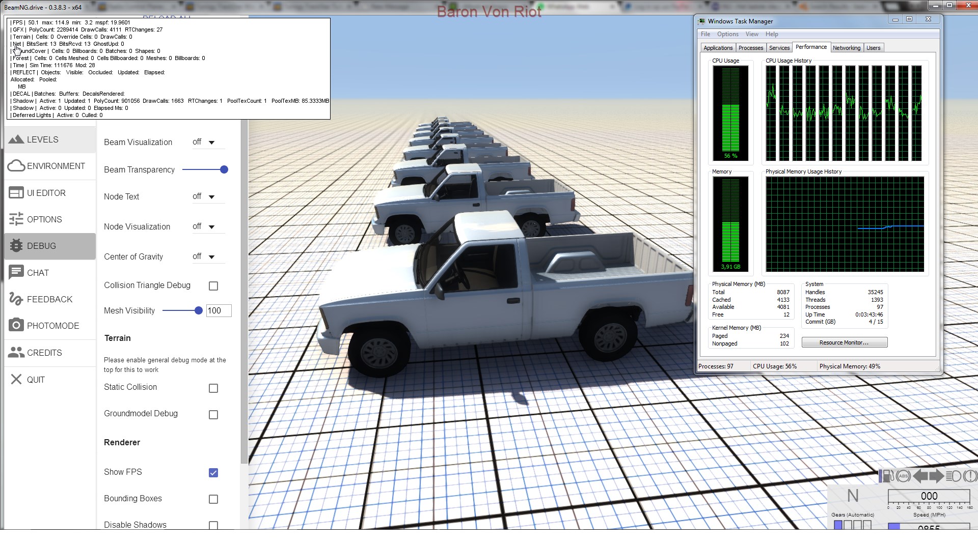The image size is (978, 545).
Task: Enable Collision Triangle Debug checkbox
Action: click(213, 286)
